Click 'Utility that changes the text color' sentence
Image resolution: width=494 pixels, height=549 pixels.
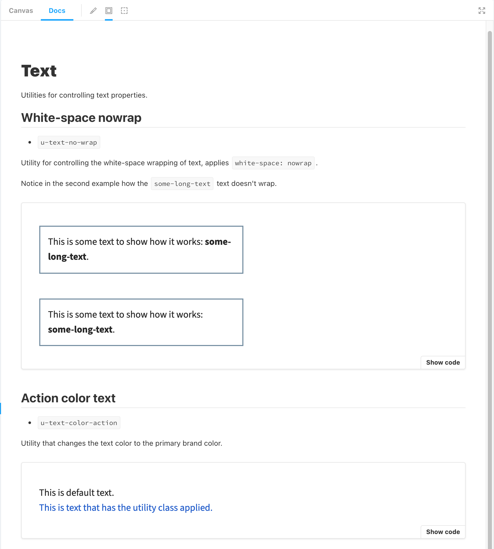click(x=122, y=443)
